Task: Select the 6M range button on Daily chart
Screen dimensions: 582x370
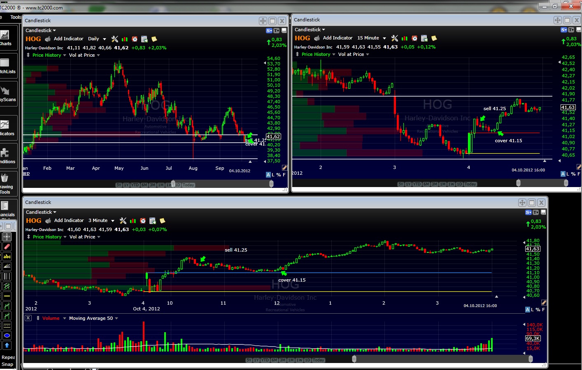Action: [144, 185]
